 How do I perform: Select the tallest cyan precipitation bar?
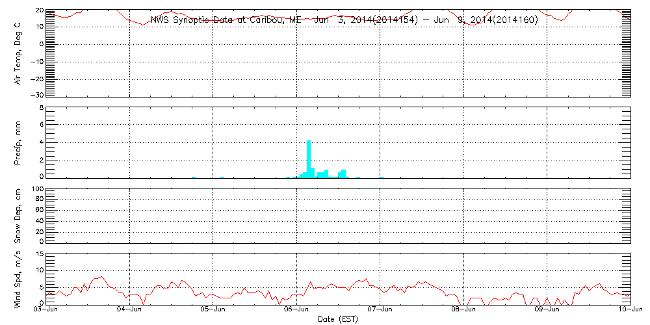309,158
